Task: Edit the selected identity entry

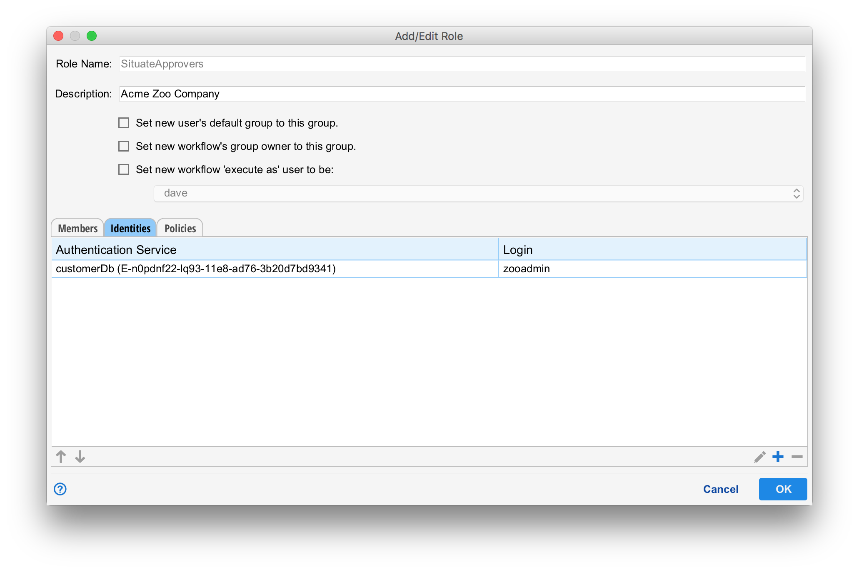Action: [760, 457]
